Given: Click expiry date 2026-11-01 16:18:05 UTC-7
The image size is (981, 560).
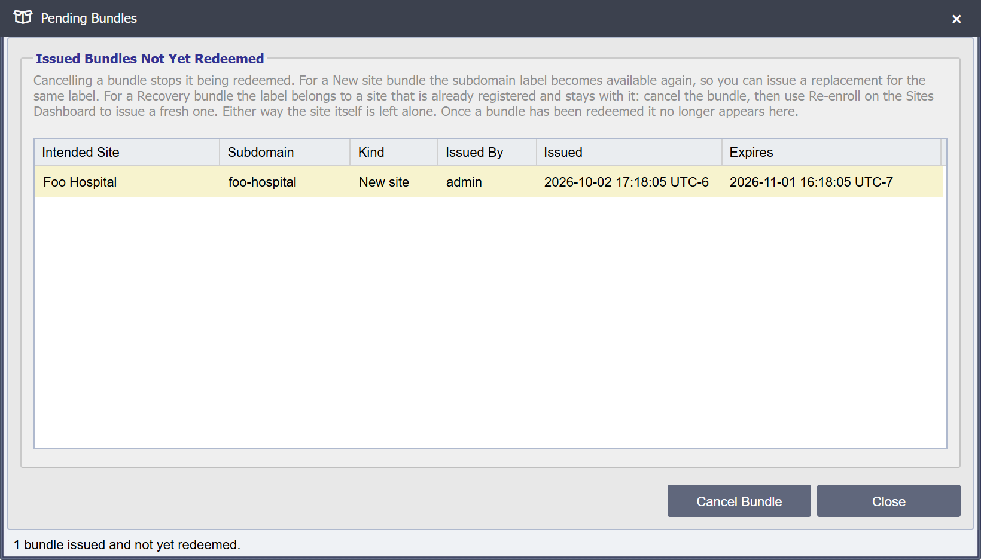Looking at the screenshot, I should tap(811, 182).
